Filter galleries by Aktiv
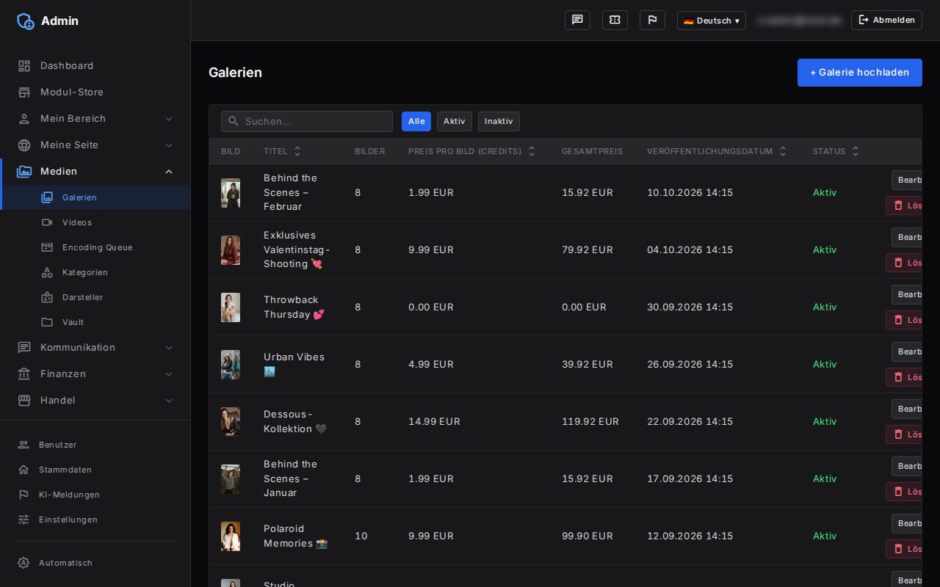The image size is (940, 587). point(455,122)
